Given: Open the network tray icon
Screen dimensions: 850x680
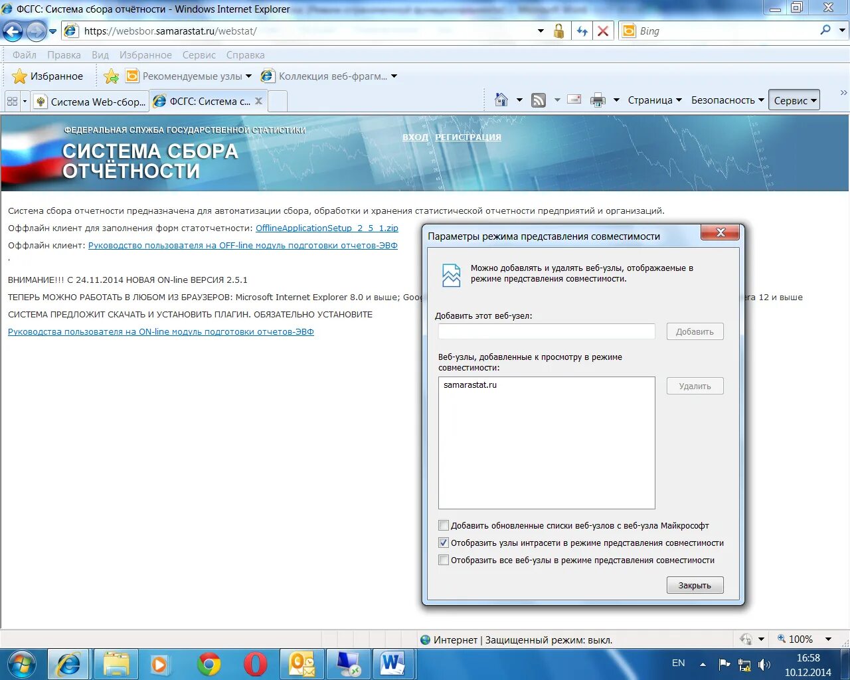Looking at the screenshot, I should [x=744, y=665].
